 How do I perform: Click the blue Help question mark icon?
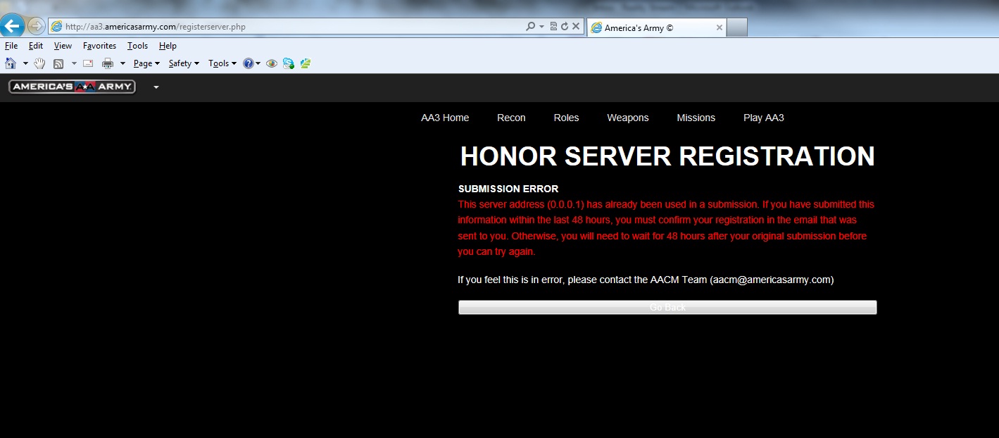249,63
